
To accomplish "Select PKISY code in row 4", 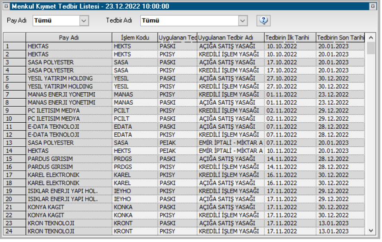I will (168, 70).
